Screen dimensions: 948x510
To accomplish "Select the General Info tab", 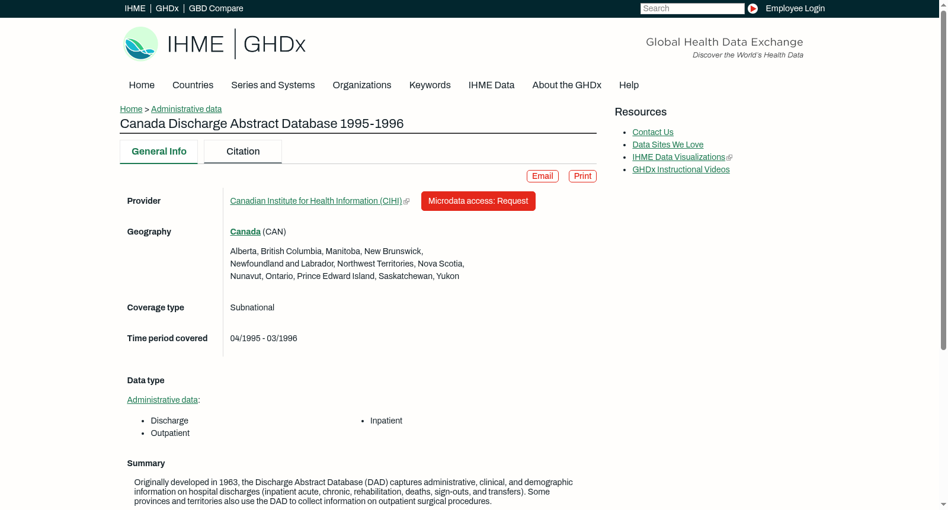I will pos(159,152).
